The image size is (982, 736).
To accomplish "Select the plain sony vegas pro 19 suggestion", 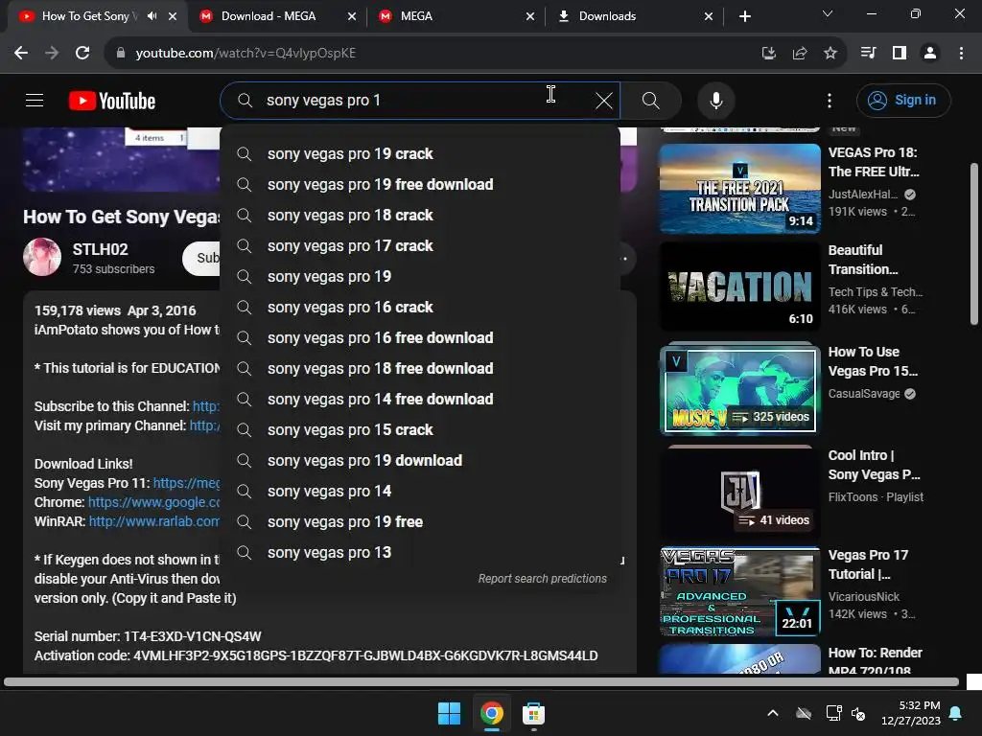I will [x=420, y=277].
